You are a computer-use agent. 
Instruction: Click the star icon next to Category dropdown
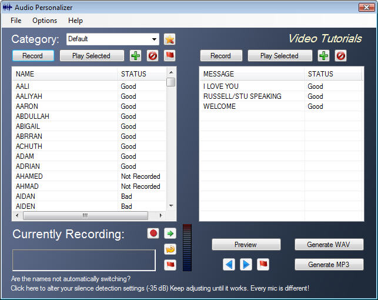(170, 39)
